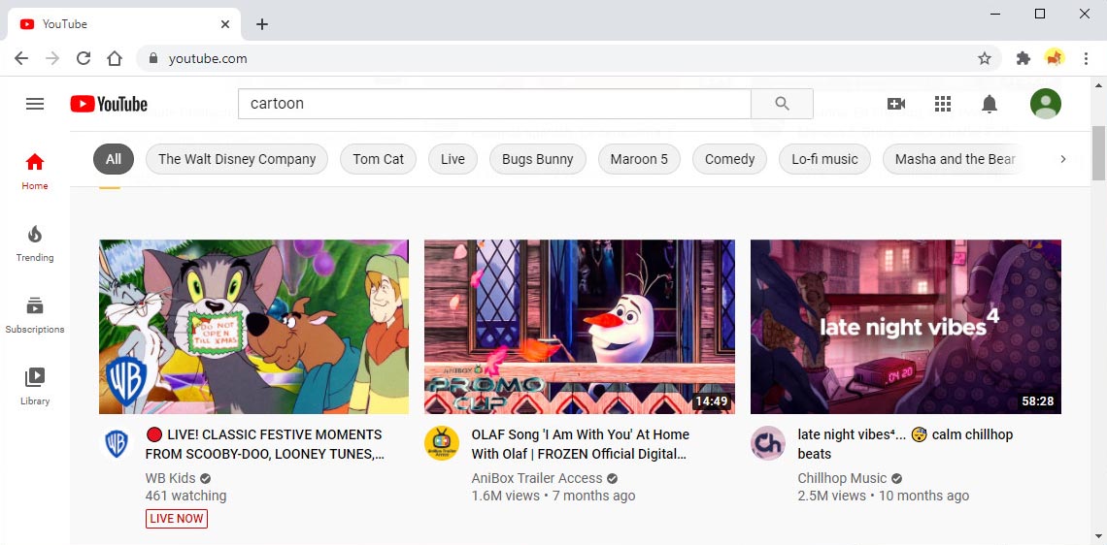Screen dimensions: 1107x545
Task: Open Subscriptions in the sidebar
Action: (x=35, y=315)
